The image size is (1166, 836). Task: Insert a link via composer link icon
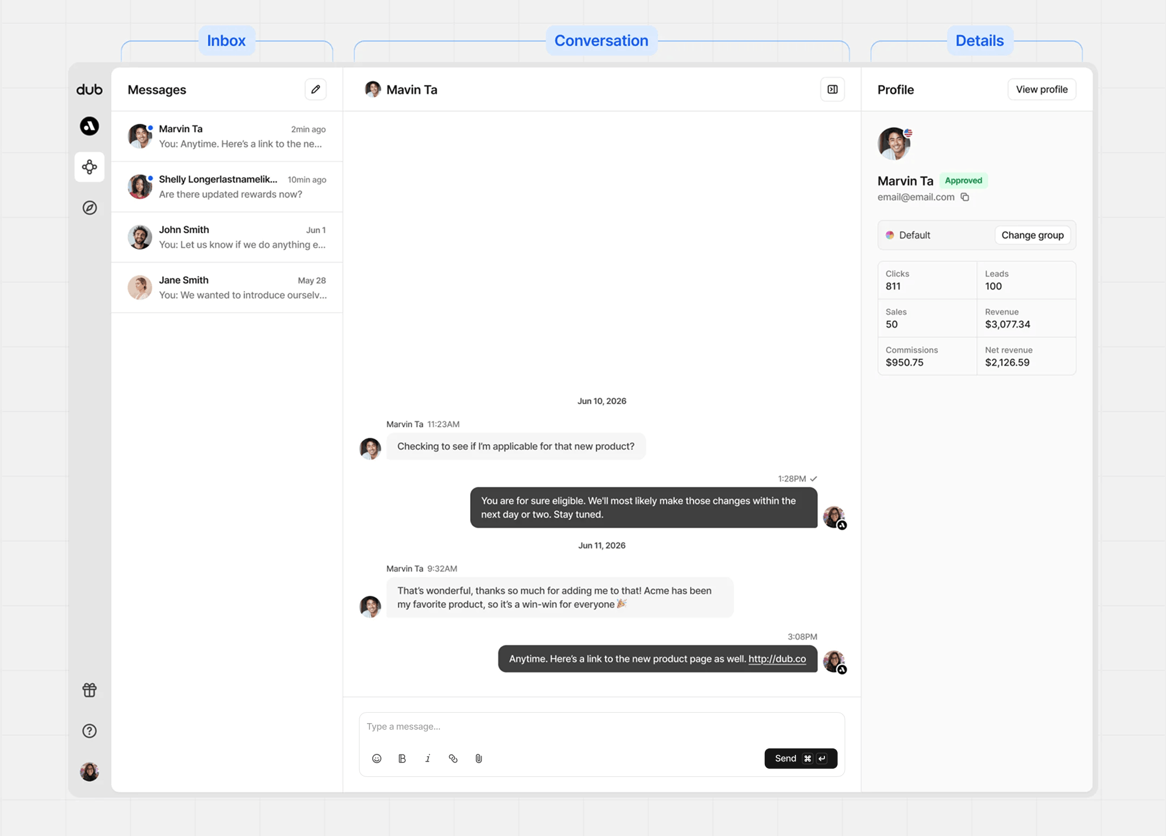click(x=453, y=758)
